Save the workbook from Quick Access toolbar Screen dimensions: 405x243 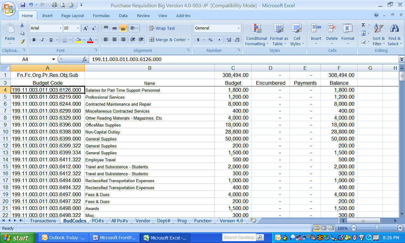click(23, 5)
